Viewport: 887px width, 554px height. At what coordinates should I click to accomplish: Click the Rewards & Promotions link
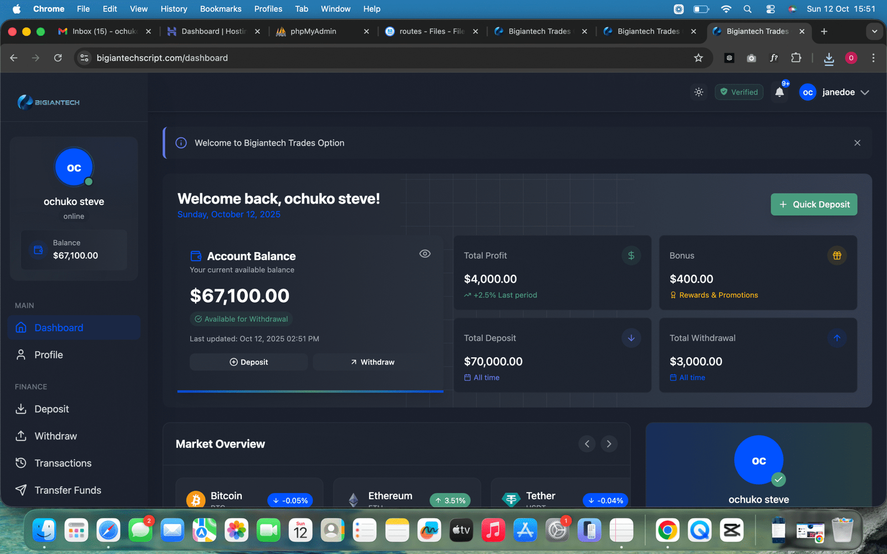718,295
